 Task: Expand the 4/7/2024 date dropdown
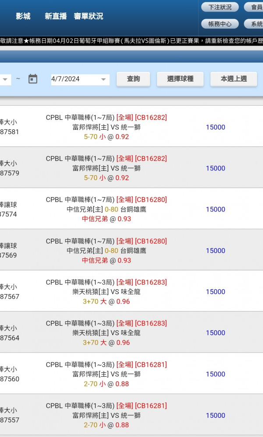point(103,80)
